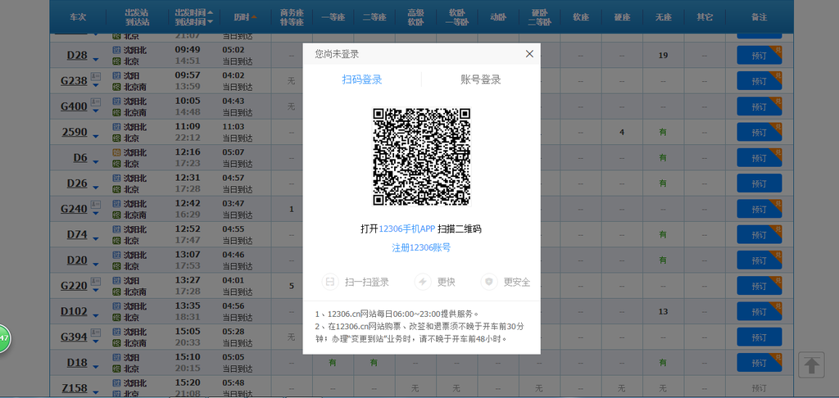Open the 注册12306账号 registration link

[x=421, y=247]
